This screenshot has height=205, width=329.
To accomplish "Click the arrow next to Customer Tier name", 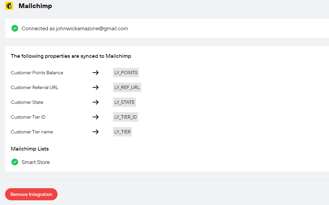I will [x=96, y=132].
